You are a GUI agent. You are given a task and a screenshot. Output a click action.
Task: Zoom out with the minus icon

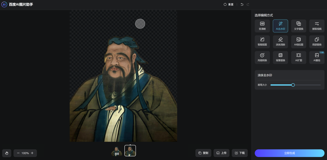coord(18,153)
